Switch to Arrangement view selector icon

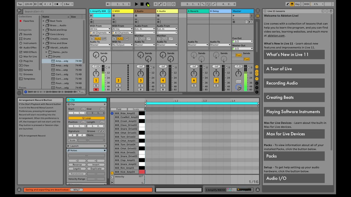(257, 11)
